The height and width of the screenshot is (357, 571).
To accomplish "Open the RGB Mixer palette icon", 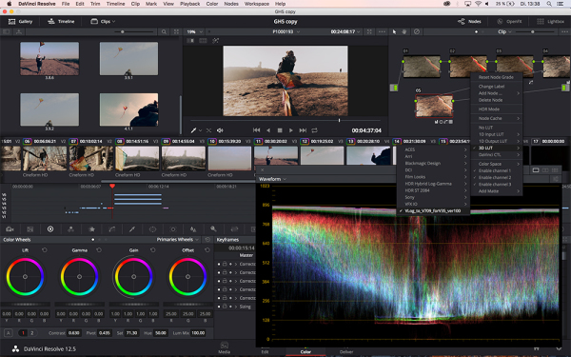I will point(71,229).
